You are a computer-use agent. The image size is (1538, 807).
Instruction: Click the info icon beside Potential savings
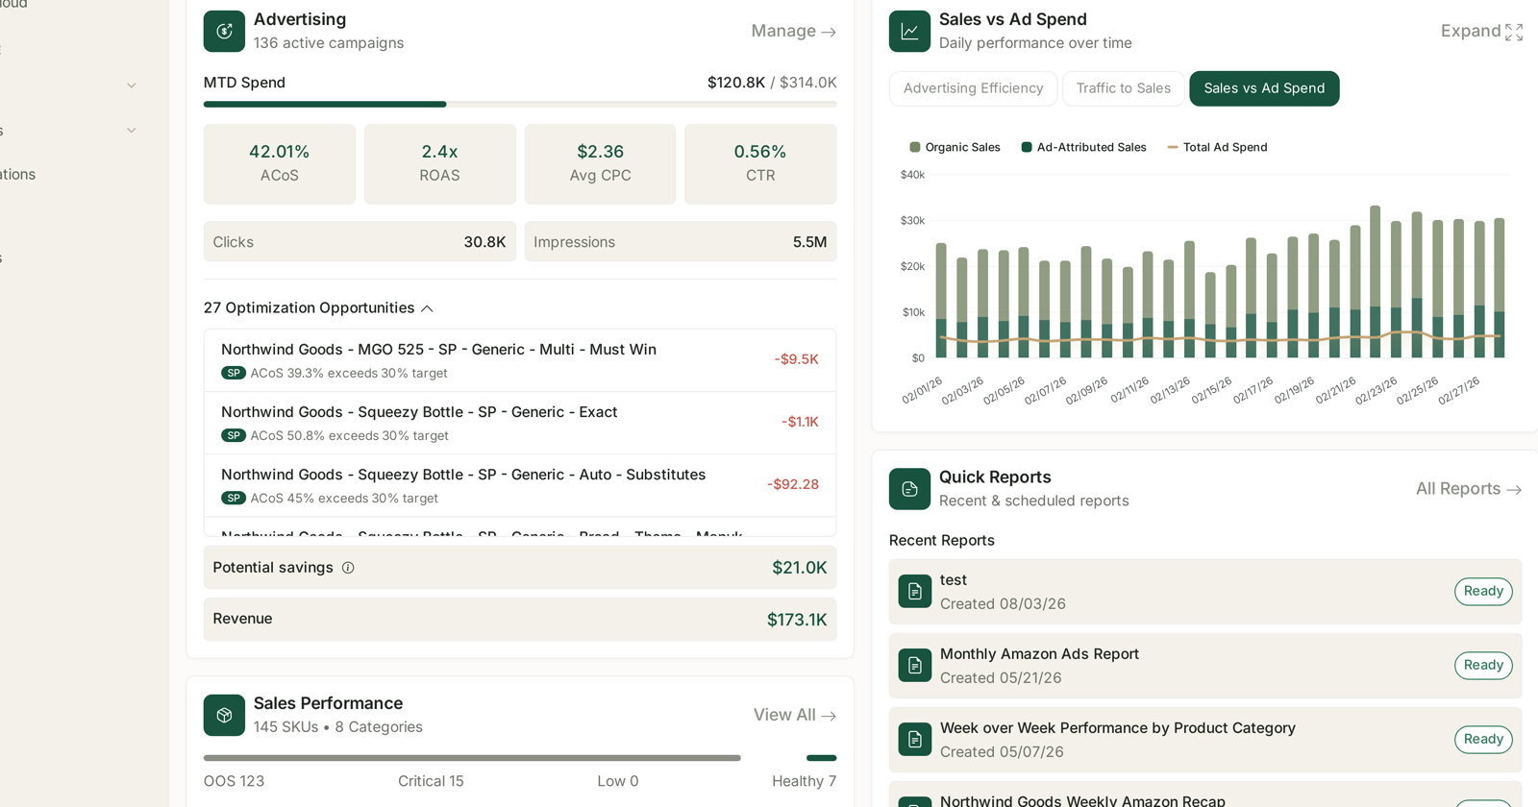pyautogui.click(x=348, y=568)
